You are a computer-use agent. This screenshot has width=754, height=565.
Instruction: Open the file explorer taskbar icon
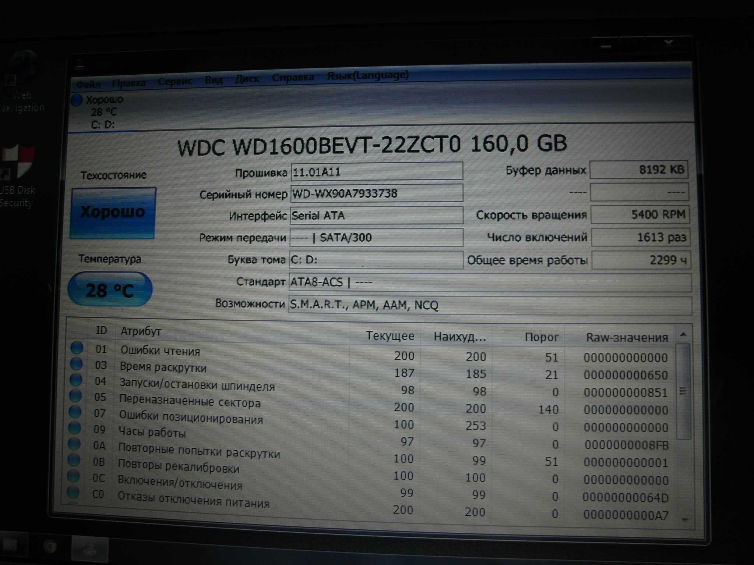coord(10,545)
